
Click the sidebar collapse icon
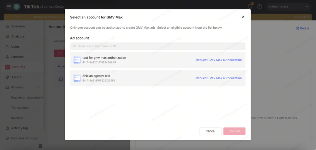(40, 146)
